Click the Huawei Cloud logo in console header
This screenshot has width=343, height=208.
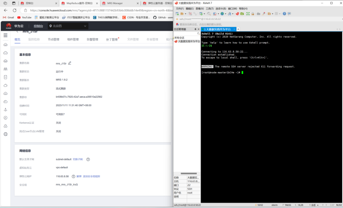(9, 26)
